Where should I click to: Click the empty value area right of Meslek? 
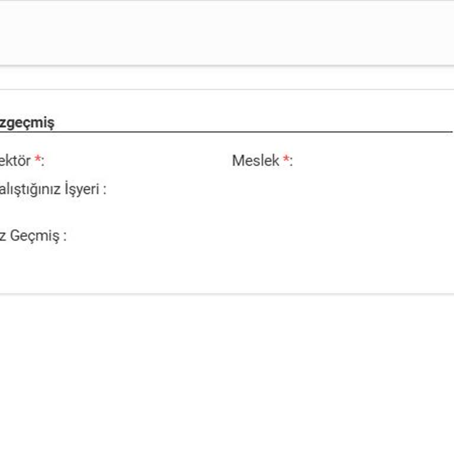pos(367,160)
